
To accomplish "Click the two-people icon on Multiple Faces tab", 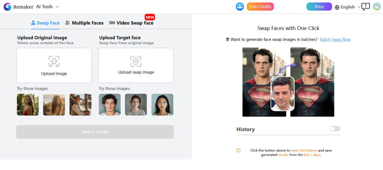I will (x=68, y=23).
